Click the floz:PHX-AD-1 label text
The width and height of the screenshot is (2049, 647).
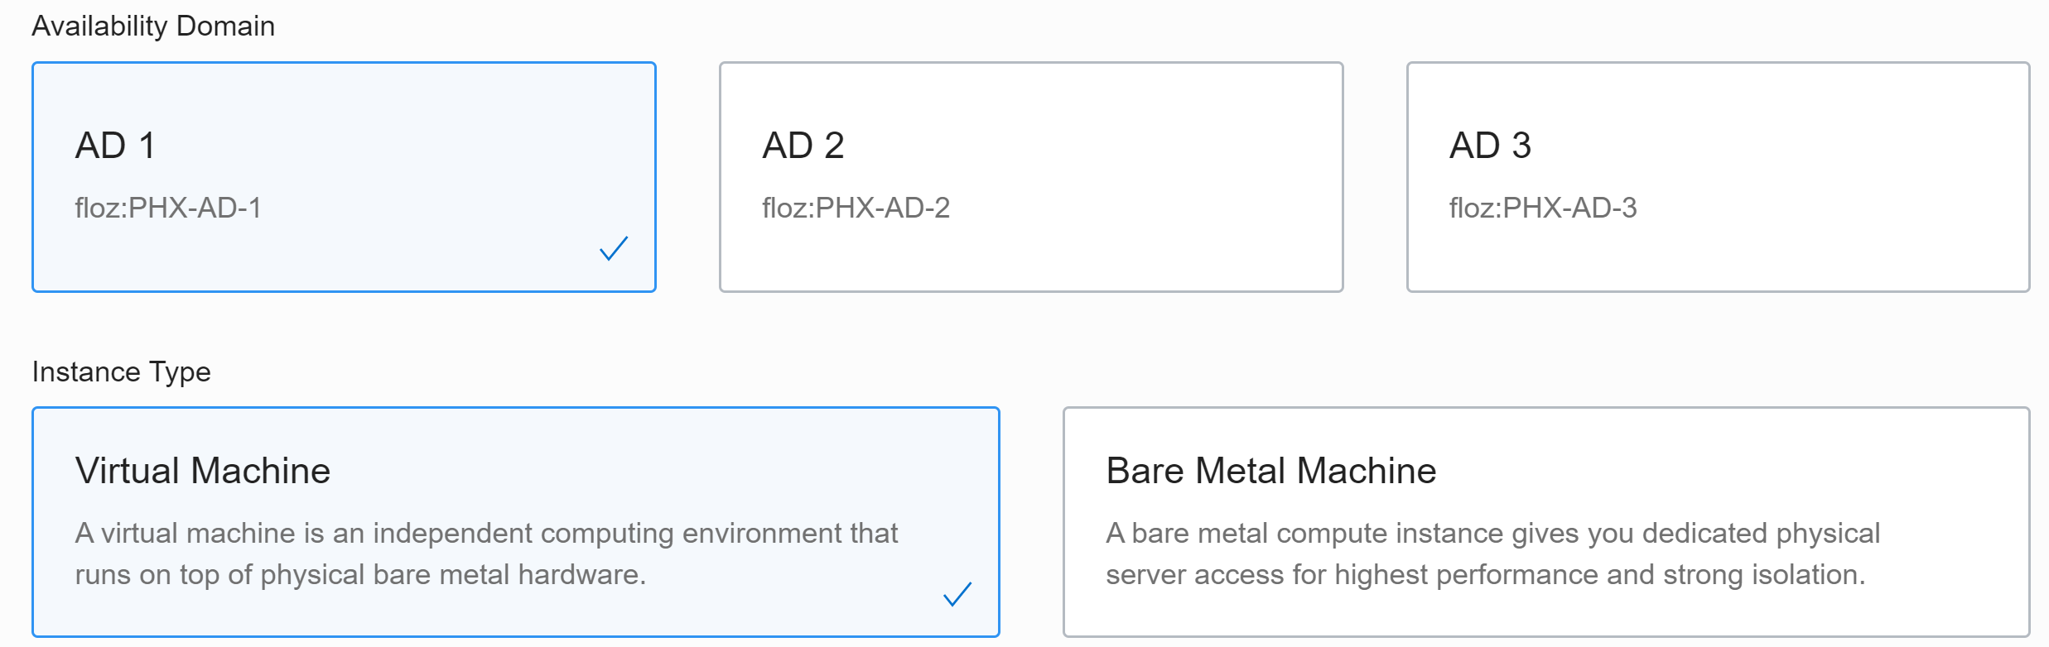coord(168,208)
